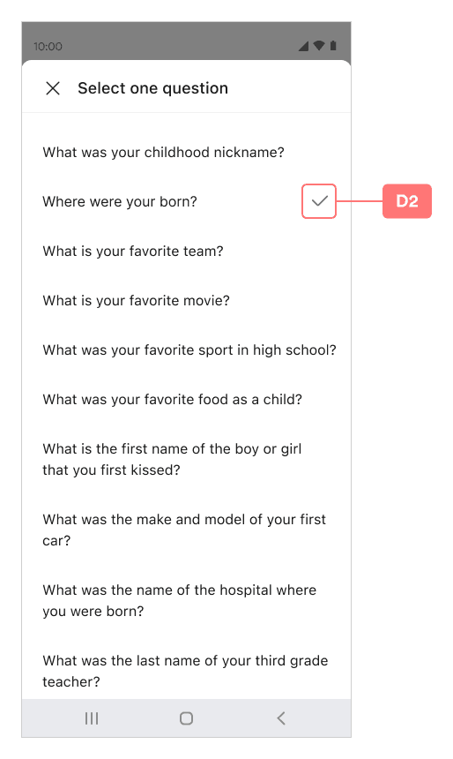Choose the favorite food as a child question

click(x=186, y=399)
